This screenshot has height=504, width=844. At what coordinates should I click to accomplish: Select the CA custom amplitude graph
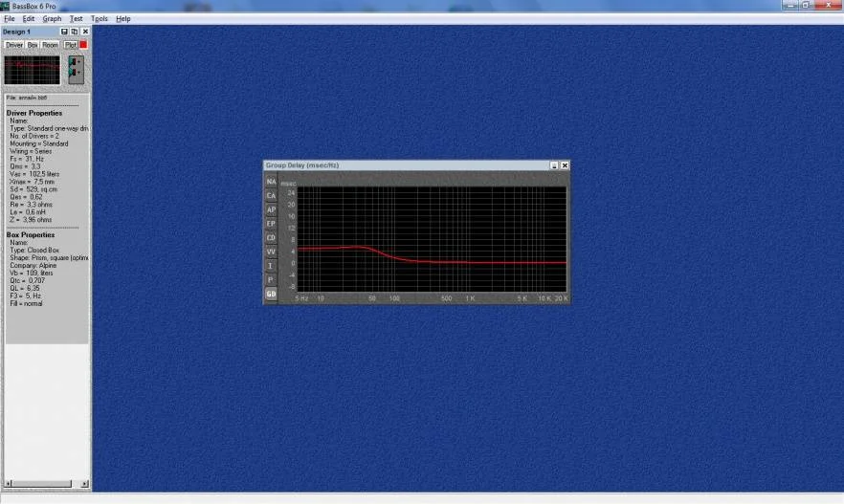click(x=271, y=196)
